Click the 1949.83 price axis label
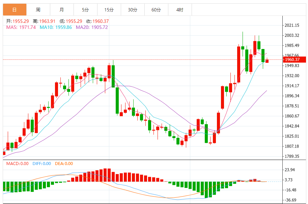The height and width of the screenshot is (204, 308). [292, 66]
